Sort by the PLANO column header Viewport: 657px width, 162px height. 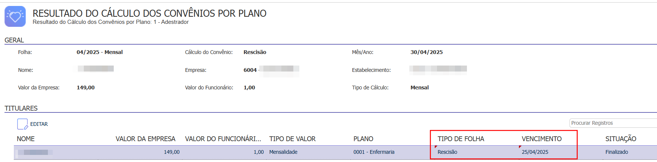pyautogui.click(x=363, y=139)
